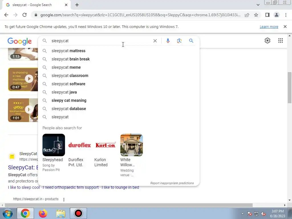292x219 pixels.
Task: Open Sleepyhead song by Passion Pit
Action: pyautogui.click(x=54, y=153)
